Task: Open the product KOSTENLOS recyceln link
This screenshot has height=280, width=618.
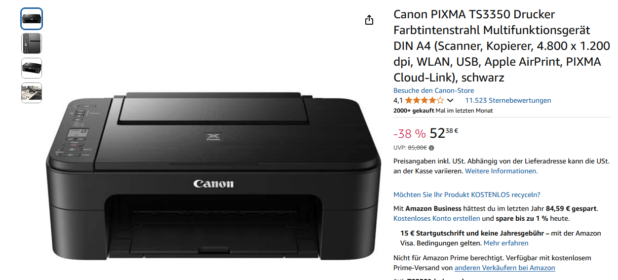Action: click(466, 195)
